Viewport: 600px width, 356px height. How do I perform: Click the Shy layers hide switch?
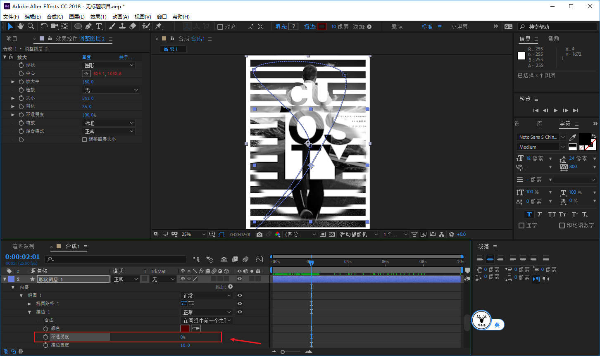224,259
